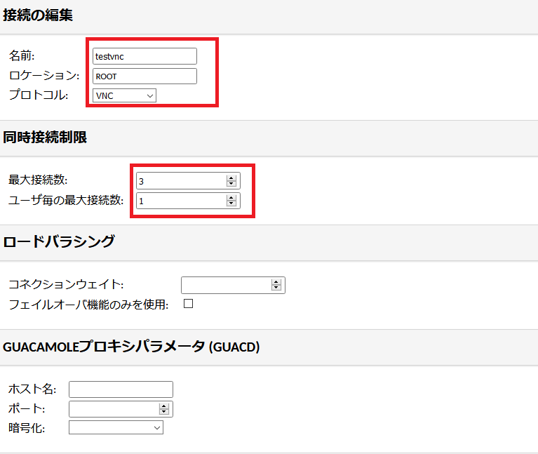Click the 最大接続数 number field
The image size is (538, 454).
(x=188, y=181)
